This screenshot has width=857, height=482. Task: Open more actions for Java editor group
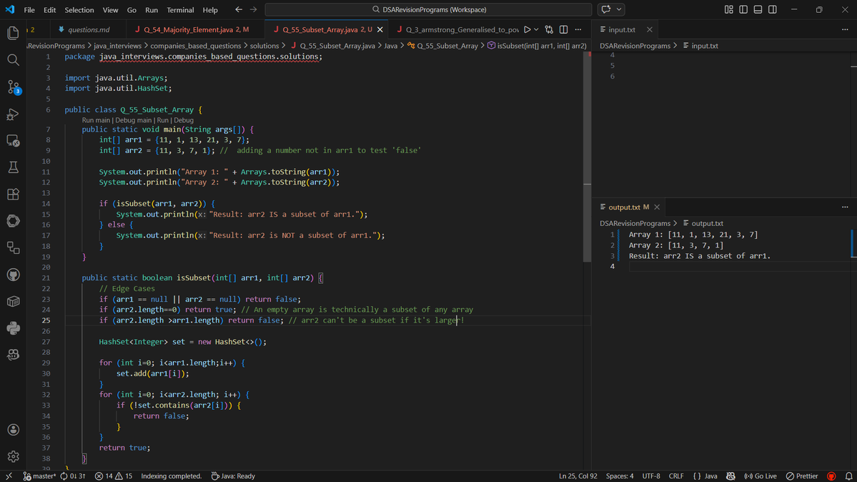pos(578,29)
